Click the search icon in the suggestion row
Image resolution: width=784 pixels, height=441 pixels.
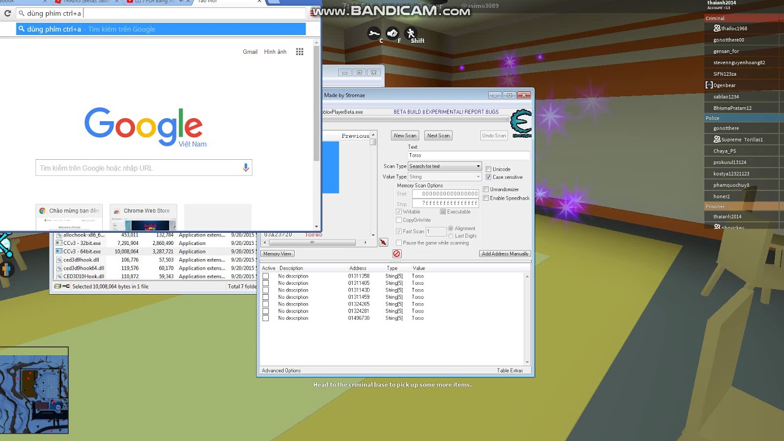[x=21, y=29]
